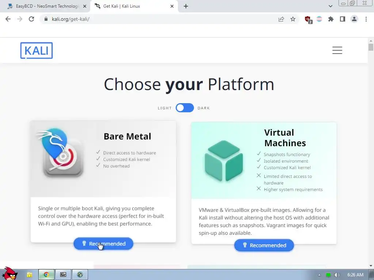Click the Angry Birds start button

tap(9, 274)
